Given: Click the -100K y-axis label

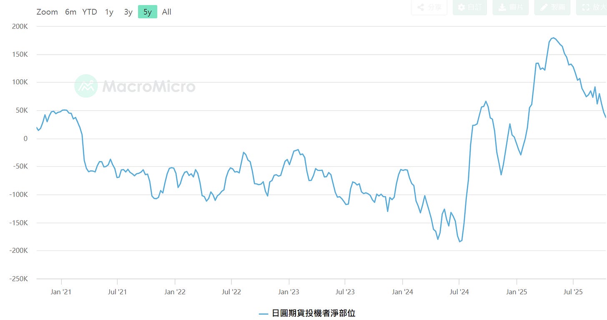Looking at the screenshot, I should 18,194.
